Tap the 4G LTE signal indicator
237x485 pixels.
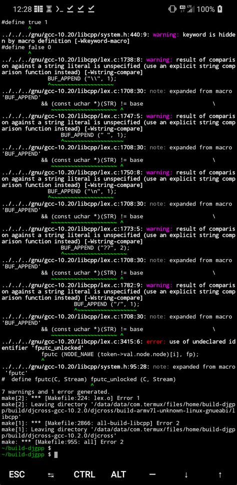pos(186,9)
